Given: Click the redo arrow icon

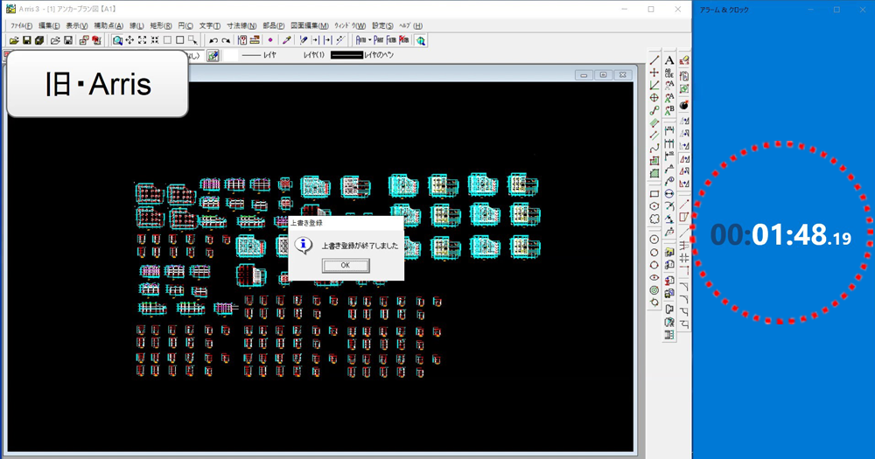Looking at the screenshot, I should click(x=226, y=40).
